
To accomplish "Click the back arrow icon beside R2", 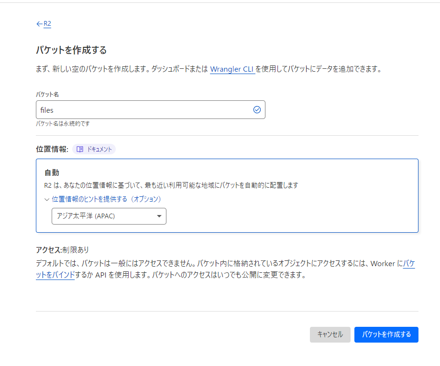I will pos(39,24).
